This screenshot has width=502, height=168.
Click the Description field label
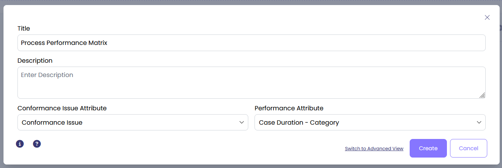(35, 60)
